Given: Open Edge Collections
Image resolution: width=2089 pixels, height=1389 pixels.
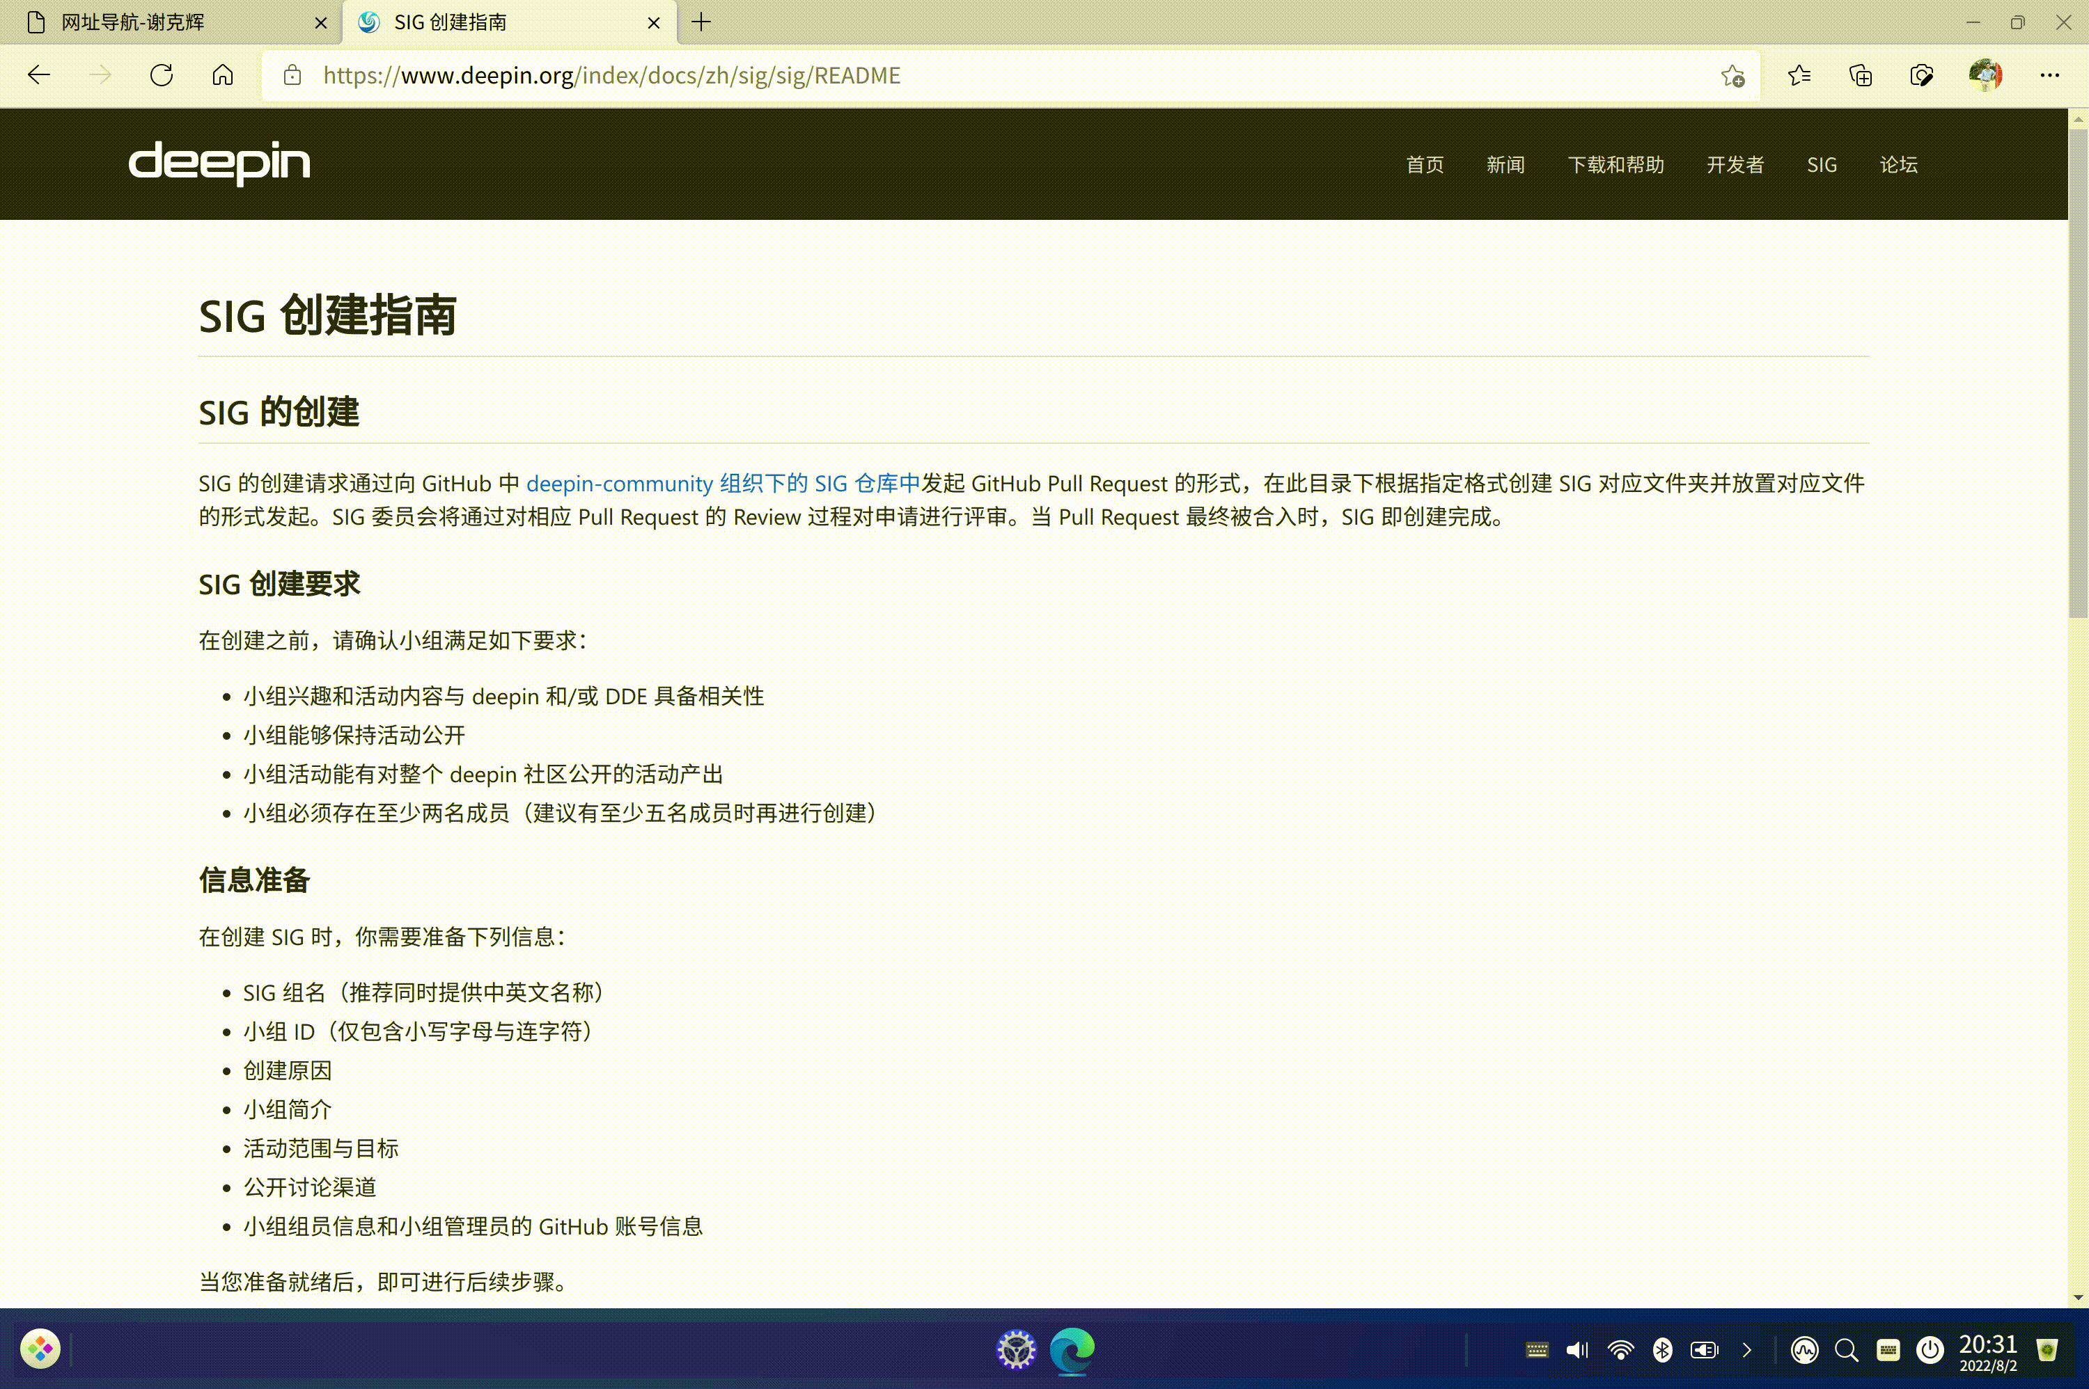Looking at the screenshot, I should (x=1861, y=75).
